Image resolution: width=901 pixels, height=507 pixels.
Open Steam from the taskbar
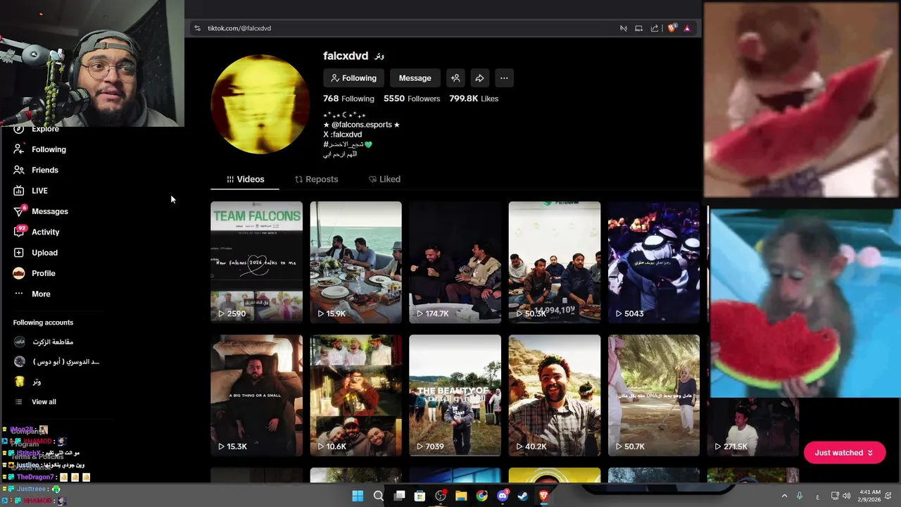coord(523,496)
